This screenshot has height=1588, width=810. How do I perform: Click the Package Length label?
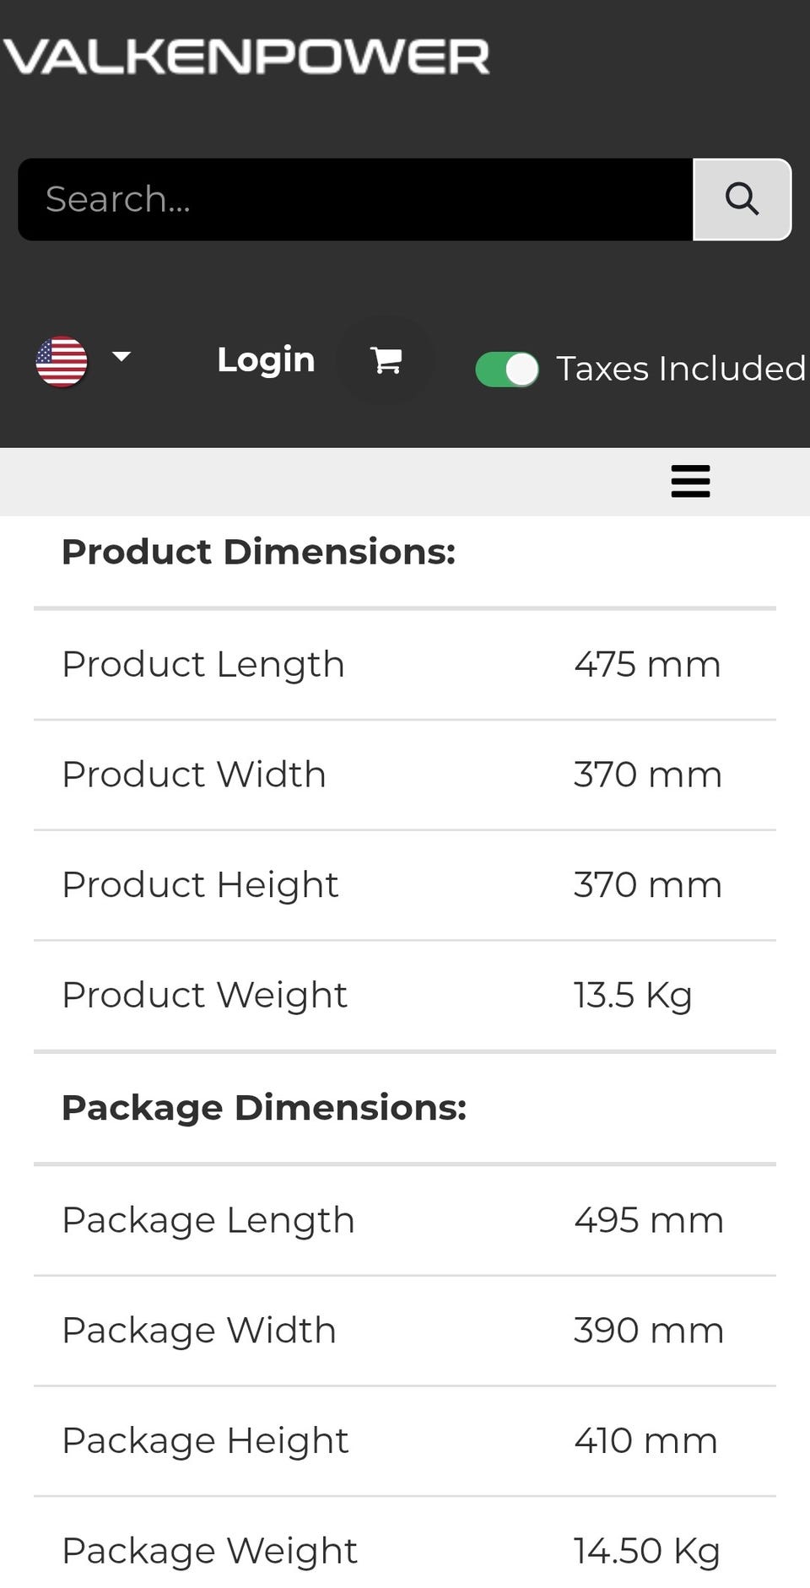click(208, 1220)
